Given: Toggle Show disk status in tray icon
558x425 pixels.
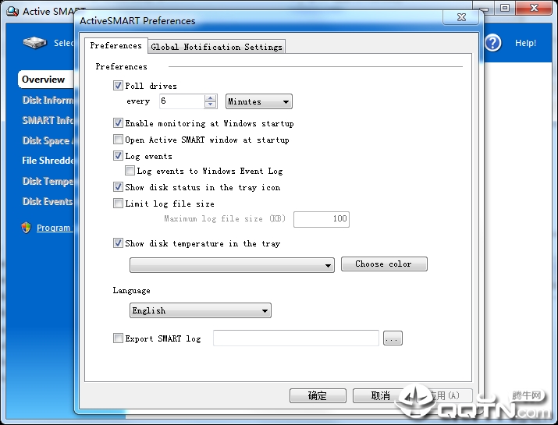Looking at the screenshot, I should pos(118,187).
